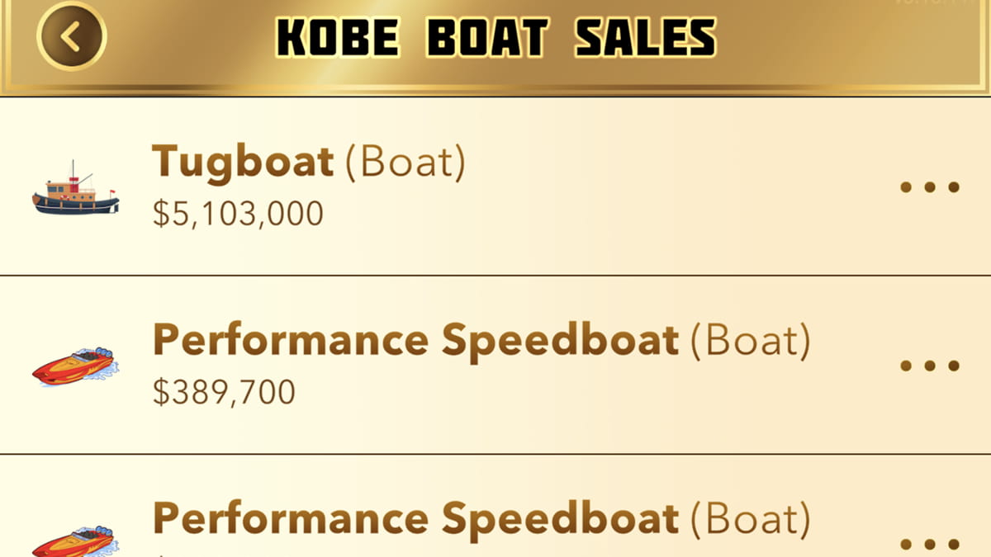Open options for the $389,700 speedboat
Image resolution: width=991 pixels, height=557 pixels.
coord(929,366)
